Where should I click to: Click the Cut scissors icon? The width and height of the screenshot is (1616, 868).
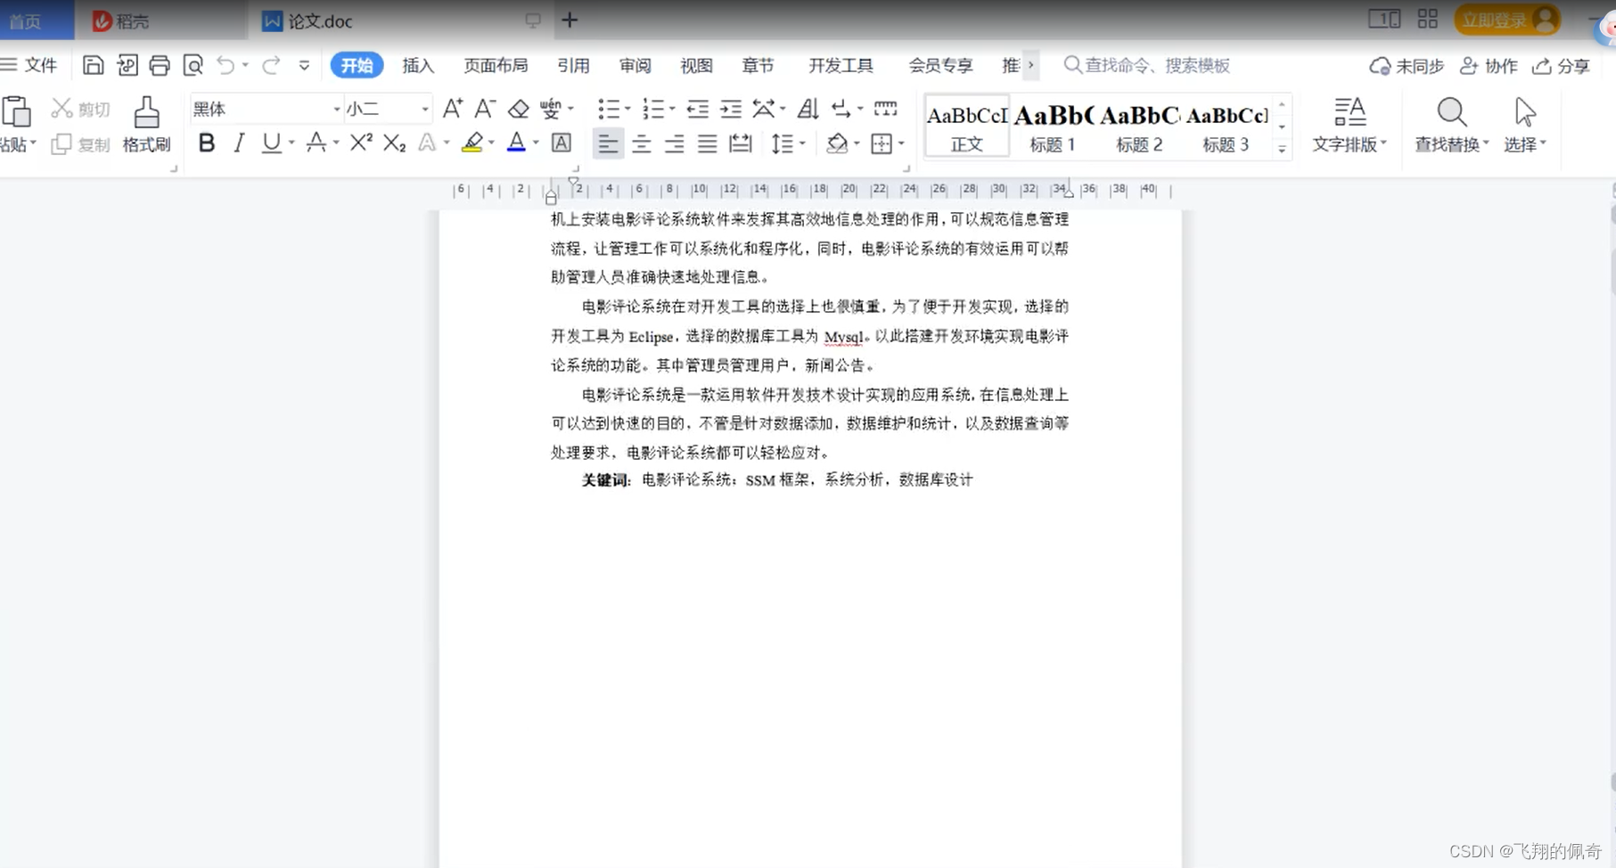point(62,109)
